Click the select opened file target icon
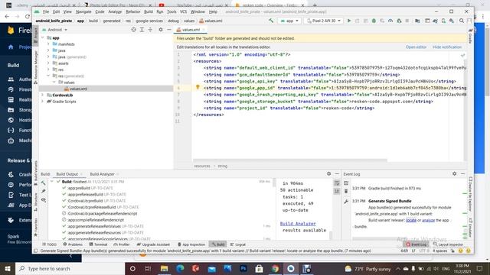The width and height of the screenshot is (490, 275). pos(134,30)
